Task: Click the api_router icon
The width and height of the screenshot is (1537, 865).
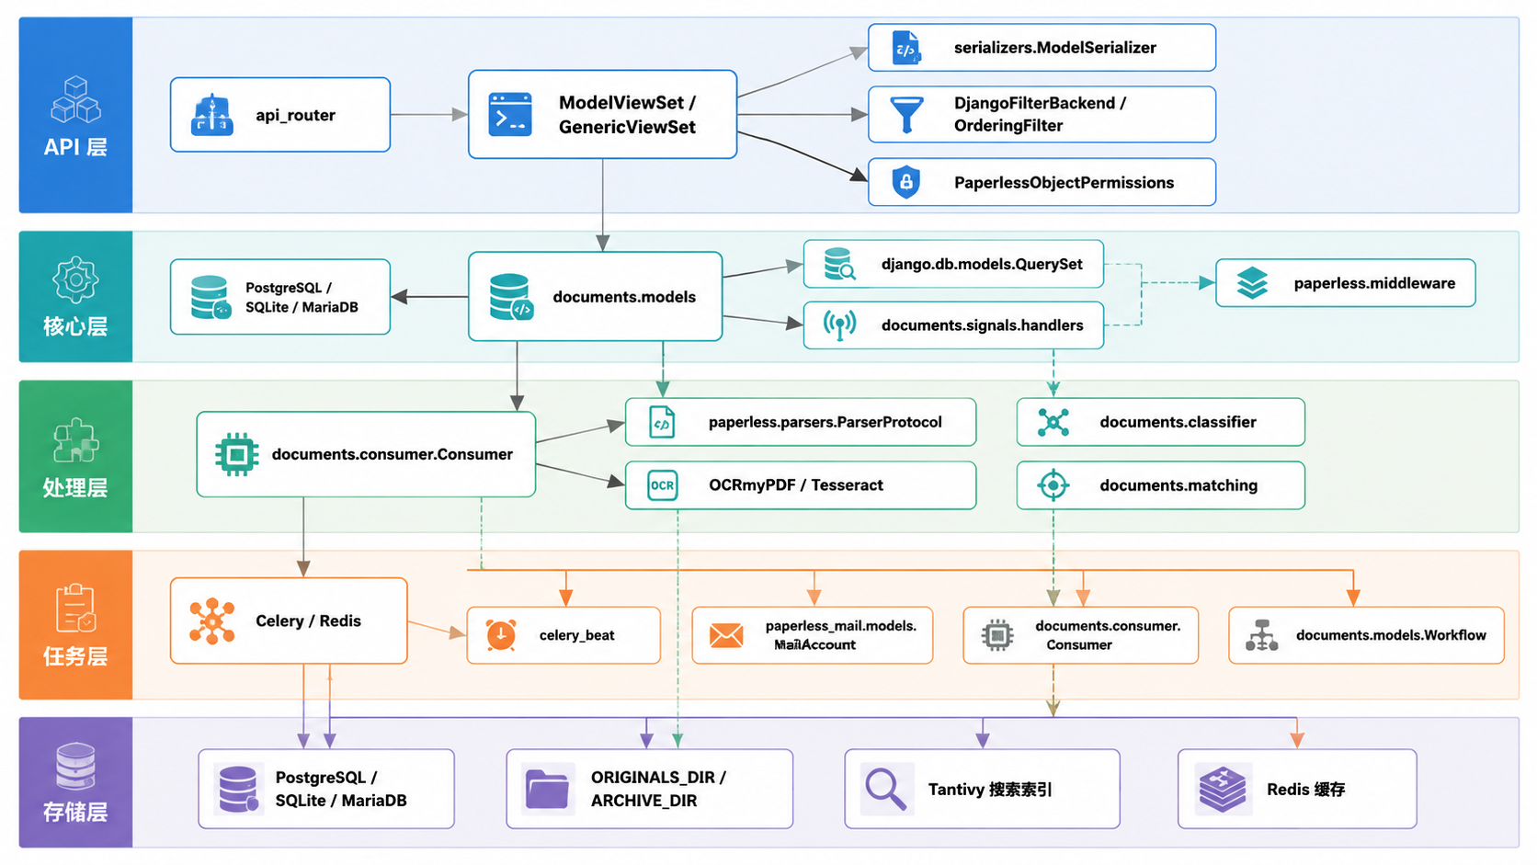Action: click(x=212, y=115)
